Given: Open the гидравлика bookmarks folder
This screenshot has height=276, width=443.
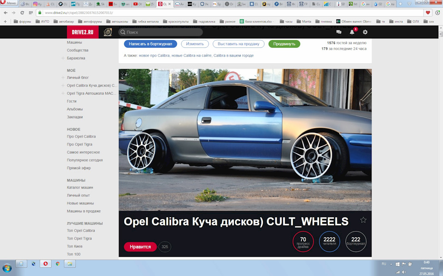Looking at the screenshot, I should tap(204, 22).
